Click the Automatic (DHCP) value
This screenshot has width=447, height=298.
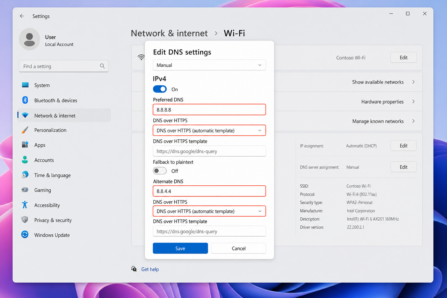[x=361, y=146]
